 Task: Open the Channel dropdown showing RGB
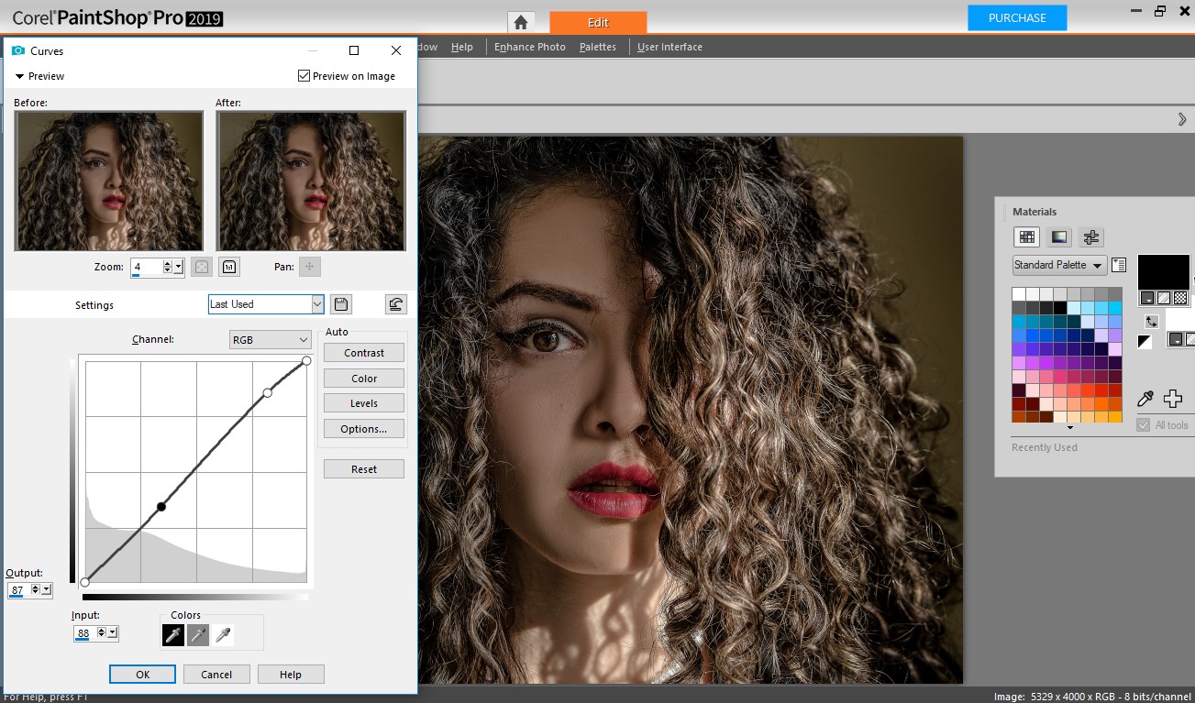point(270,339)
